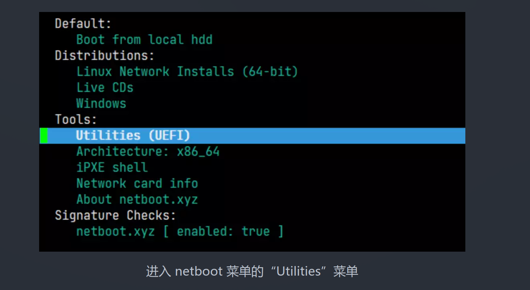Select Boot from local hdd entry
The image size is (530, 290).
tap(144, 40)
